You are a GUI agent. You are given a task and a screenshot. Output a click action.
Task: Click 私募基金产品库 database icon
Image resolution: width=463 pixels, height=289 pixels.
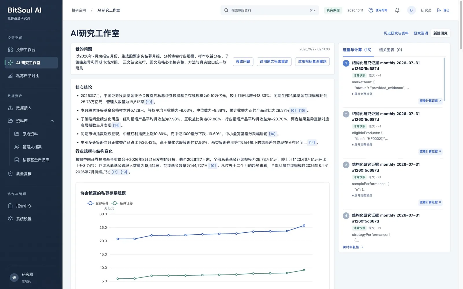17,160
